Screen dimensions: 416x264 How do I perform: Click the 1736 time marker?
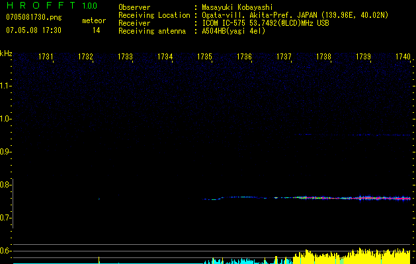point(244,57)
